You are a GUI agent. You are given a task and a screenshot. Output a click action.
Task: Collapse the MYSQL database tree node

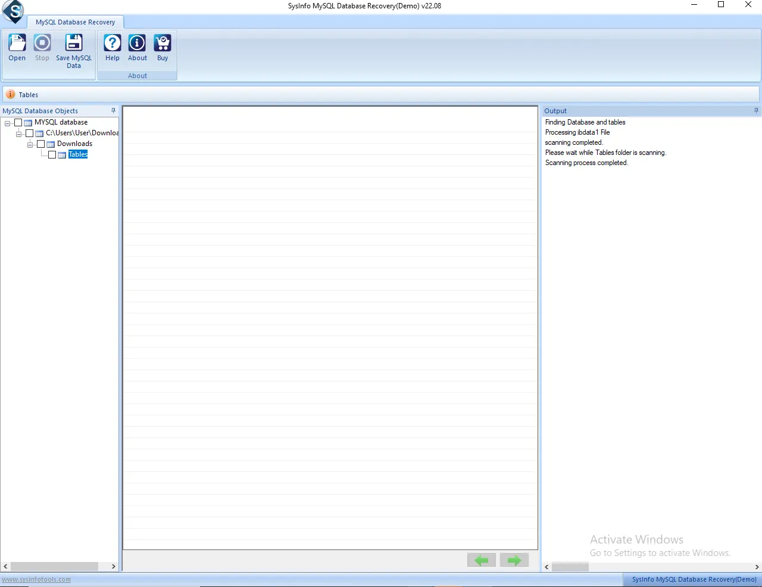(x=7, y=123)
